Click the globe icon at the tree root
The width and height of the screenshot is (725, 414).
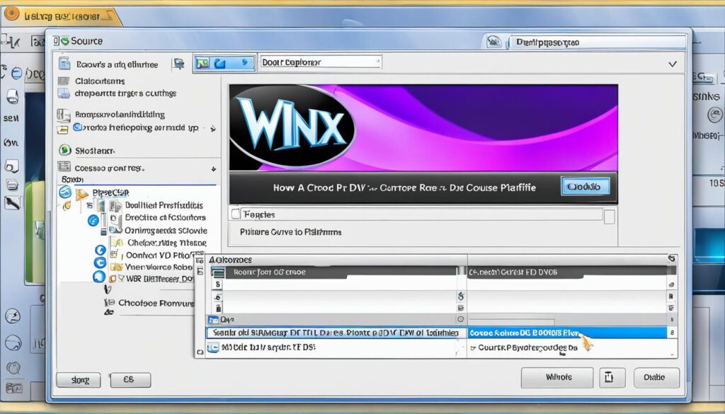pyautogui.click(x=65, y=192)
